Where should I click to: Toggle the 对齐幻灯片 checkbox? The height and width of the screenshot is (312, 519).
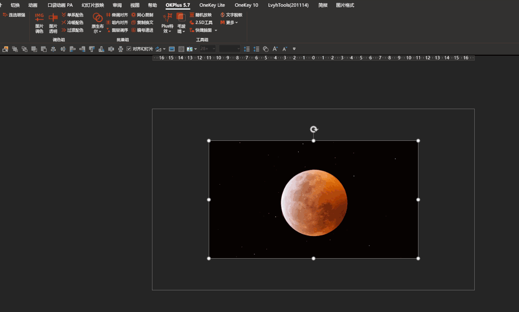point(129,49)
